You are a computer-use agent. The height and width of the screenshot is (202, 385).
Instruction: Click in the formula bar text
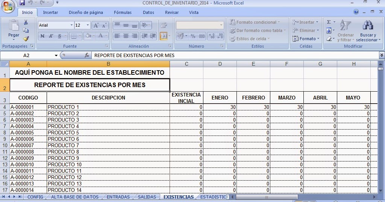click(x=235, y=56)
